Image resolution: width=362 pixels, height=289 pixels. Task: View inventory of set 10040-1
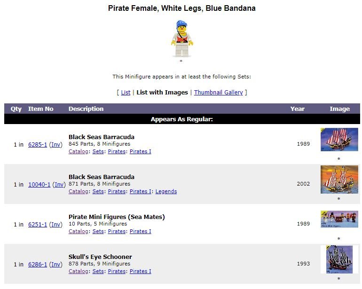coord(59,184)
